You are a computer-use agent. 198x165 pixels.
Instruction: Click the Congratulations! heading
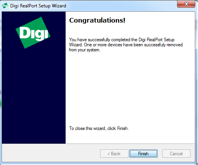click(97, 20)
